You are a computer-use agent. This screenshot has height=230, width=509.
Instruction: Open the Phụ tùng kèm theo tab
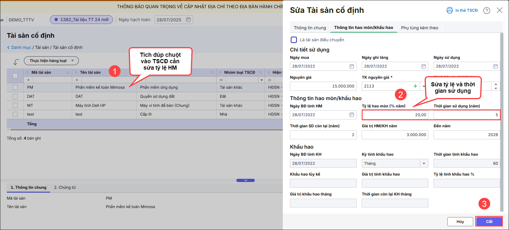coord(419,28)
